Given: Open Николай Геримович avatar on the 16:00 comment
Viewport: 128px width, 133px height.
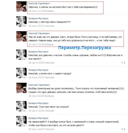Looking at the screenshot, I should point(21,88).
